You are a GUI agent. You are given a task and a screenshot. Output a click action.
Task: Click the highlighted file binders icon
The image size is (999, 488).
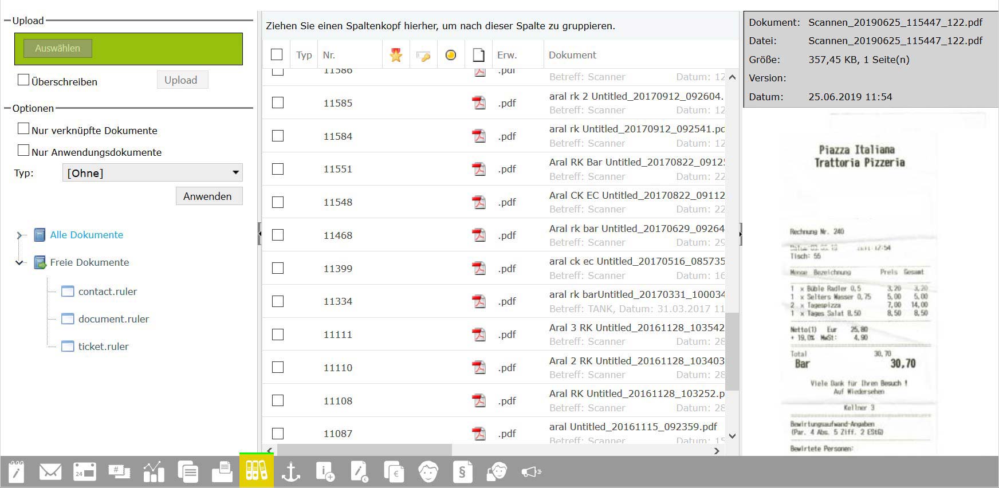[257, 471]
